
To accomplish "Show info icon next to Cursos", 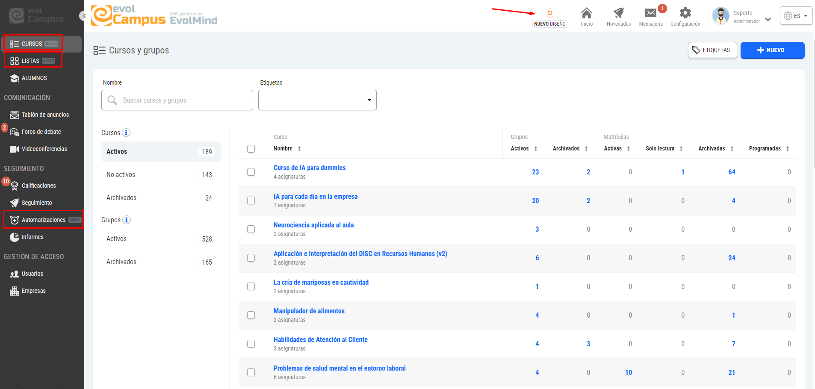I will [126, 133].
